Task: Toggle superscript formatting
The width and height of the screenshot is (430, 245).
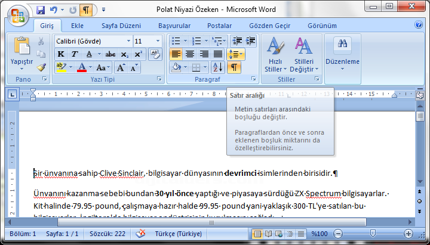Action: click(138, 54)
